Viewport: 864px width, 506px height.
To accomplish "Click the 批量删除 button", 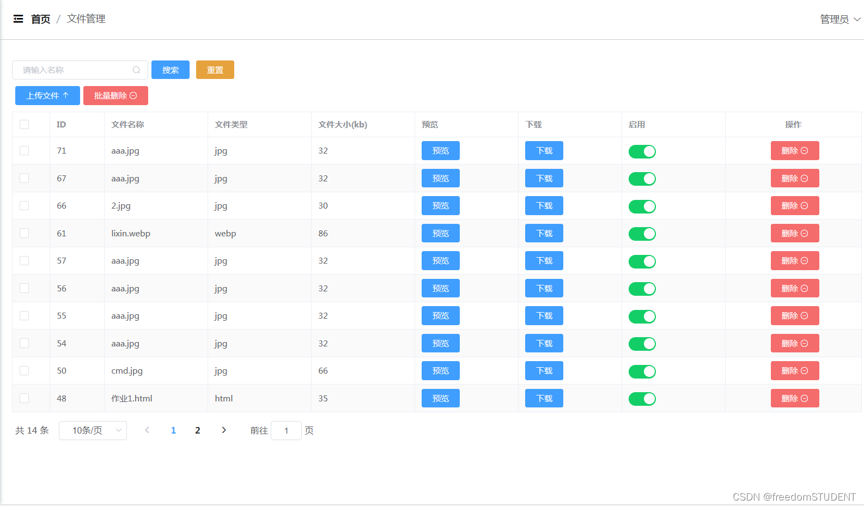I will click(115, 95).
